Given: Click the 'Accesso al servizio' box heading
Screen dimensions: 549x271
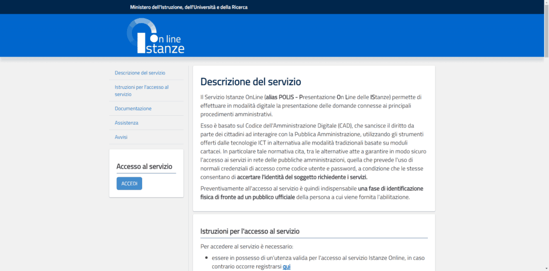Looking at the screenshot, I should click(x=144, y=167).
